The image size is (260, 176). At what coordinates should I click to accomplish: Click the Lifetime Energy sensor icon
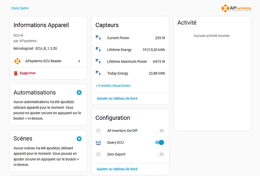(98, 49)
